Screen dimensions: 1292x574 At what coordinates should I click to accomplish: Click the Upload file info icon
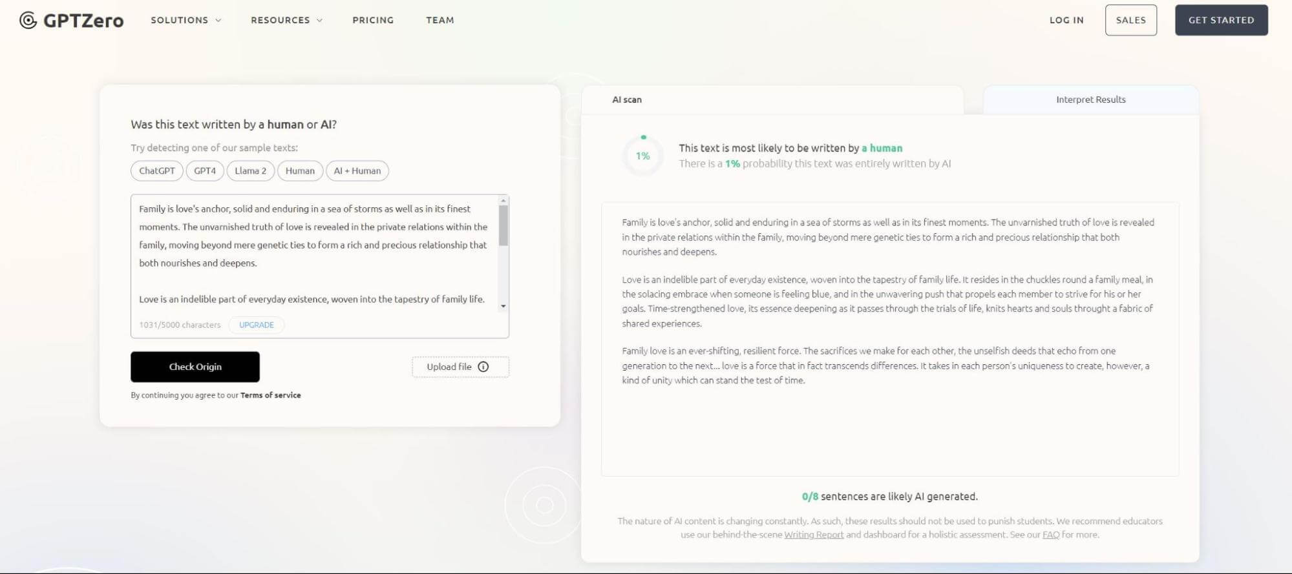click(x=483, y=367)
